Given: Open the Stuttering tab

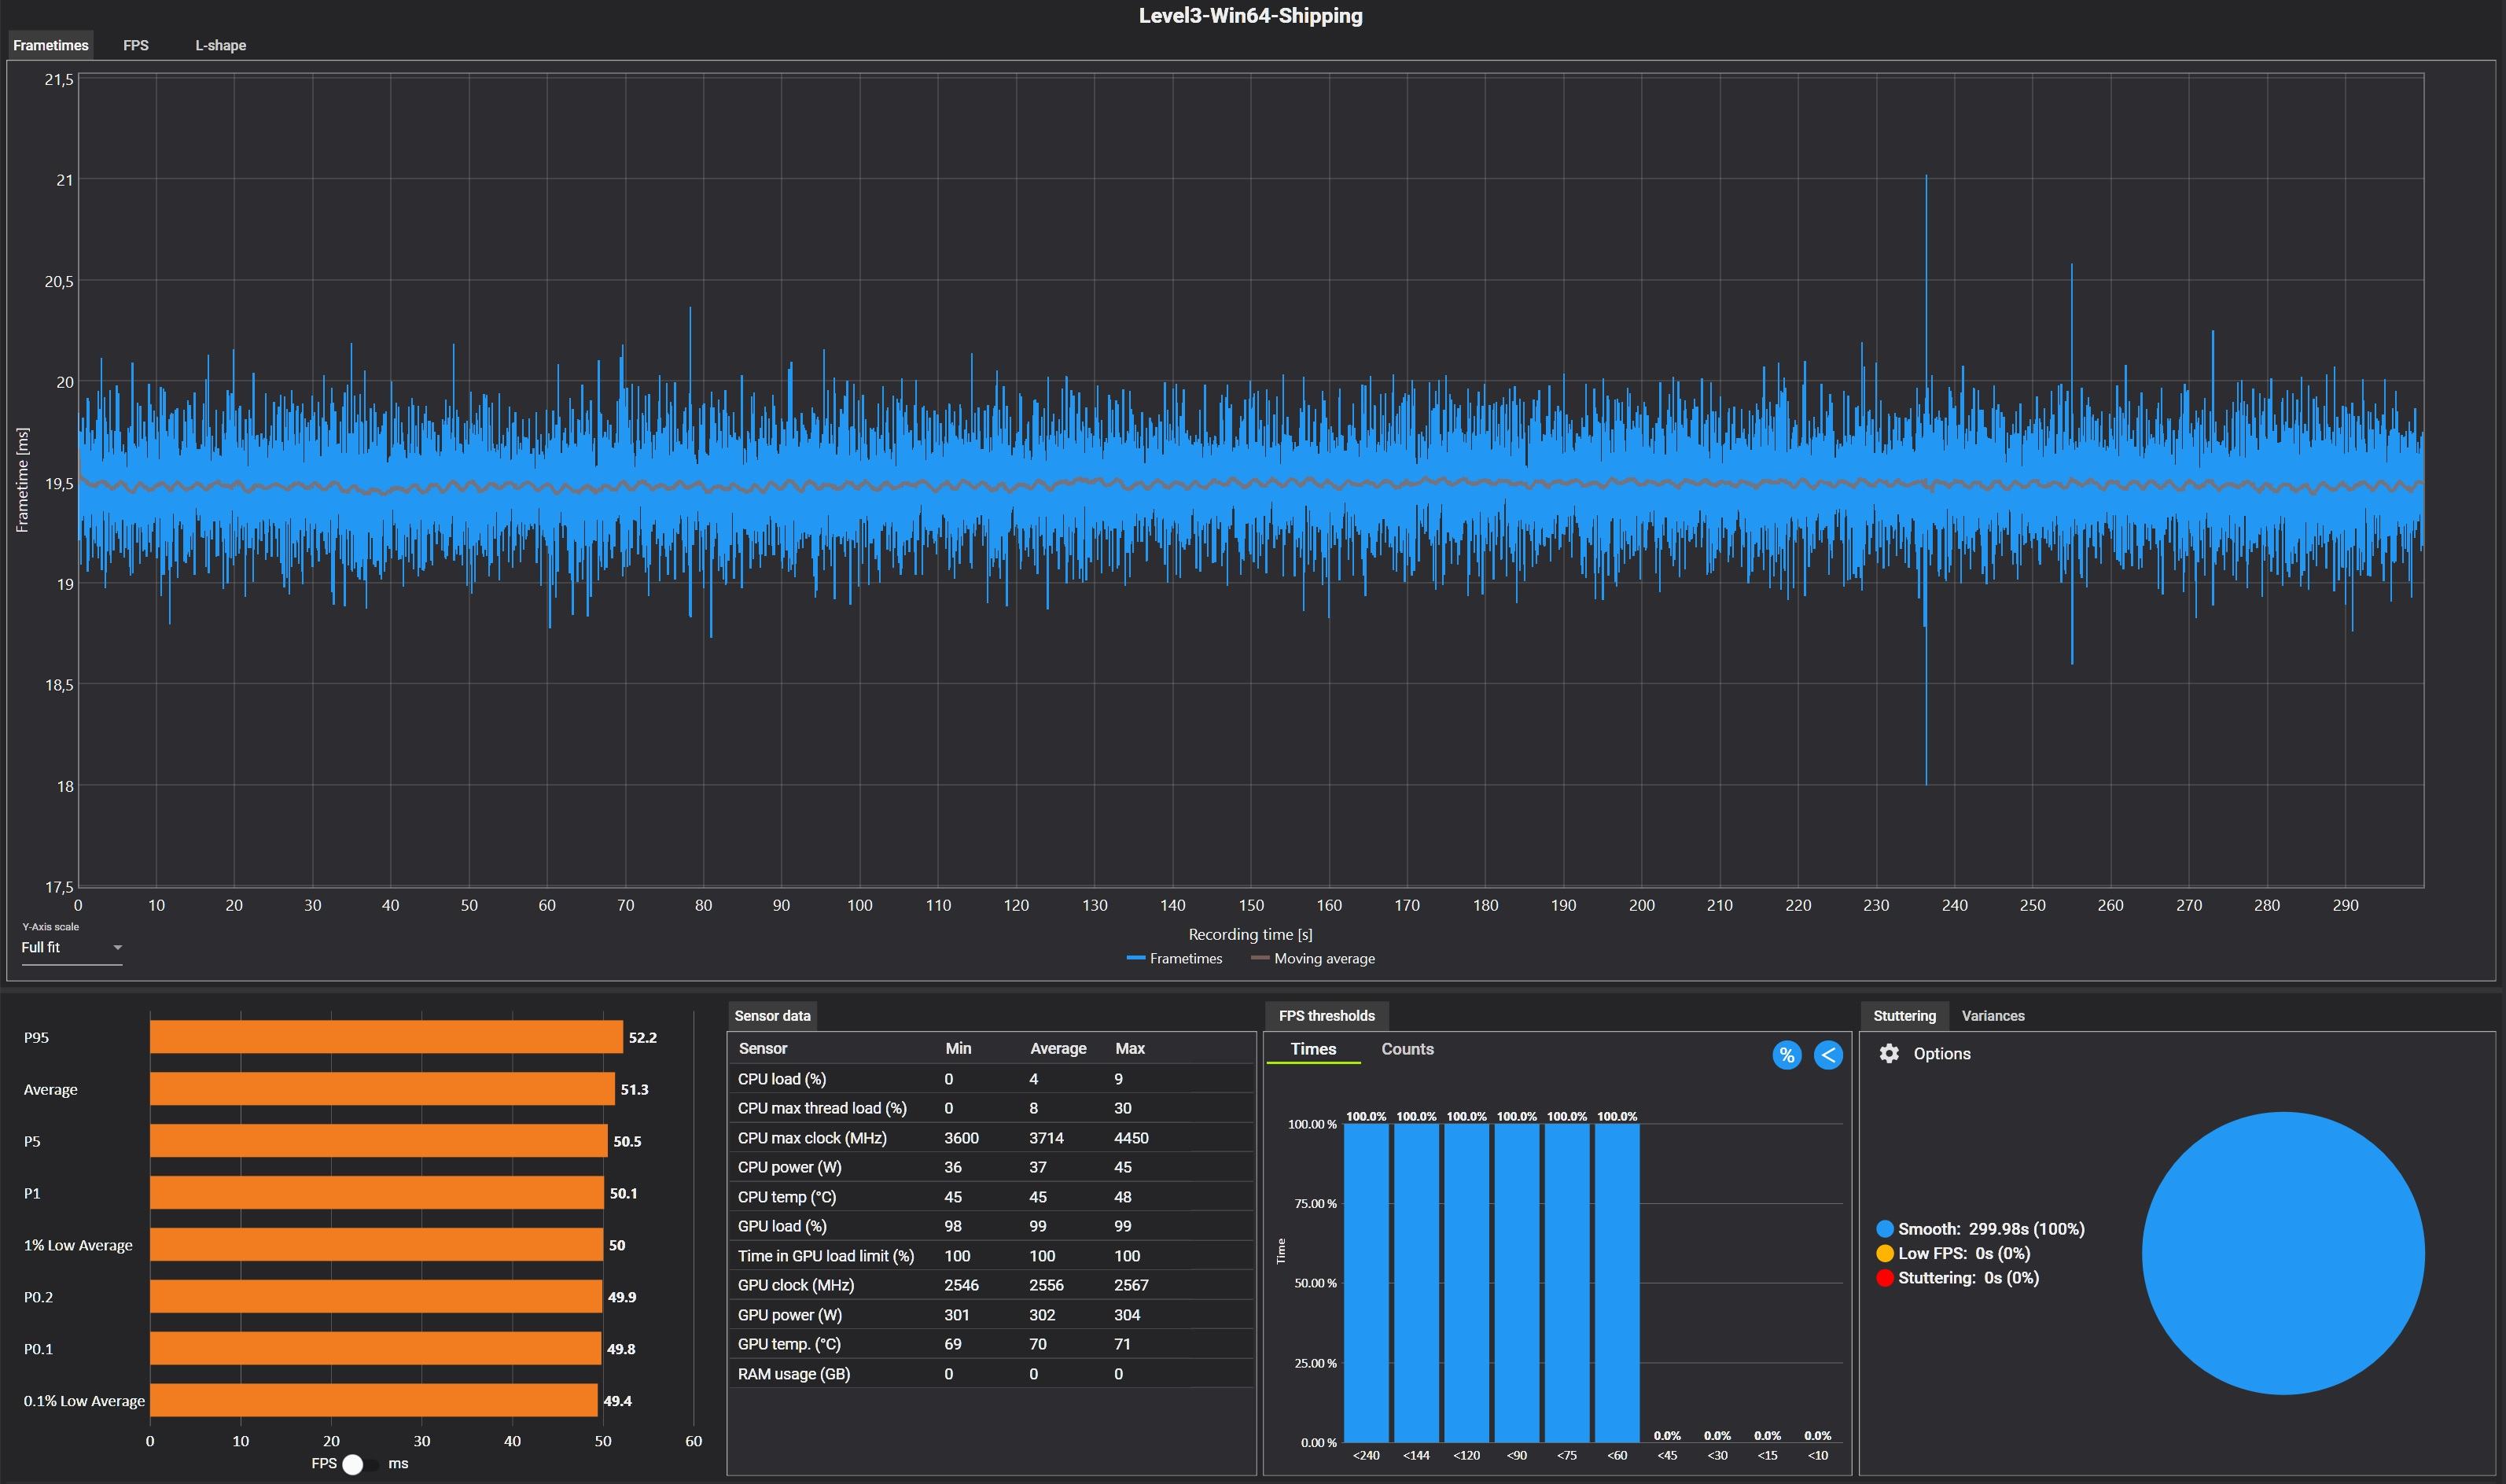Looking at the screenshot, I should click(1904, 1016).
